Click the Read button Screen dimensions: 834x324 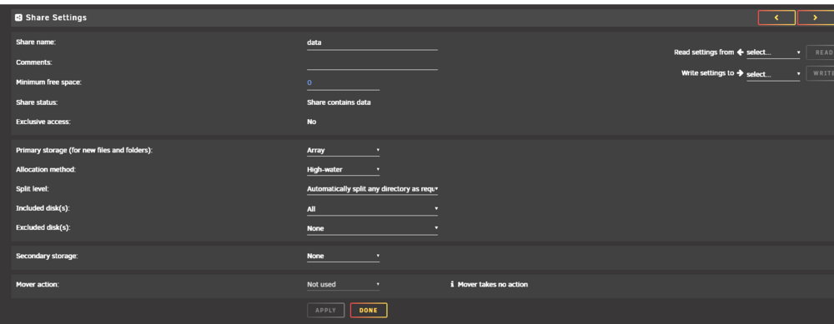820,52
